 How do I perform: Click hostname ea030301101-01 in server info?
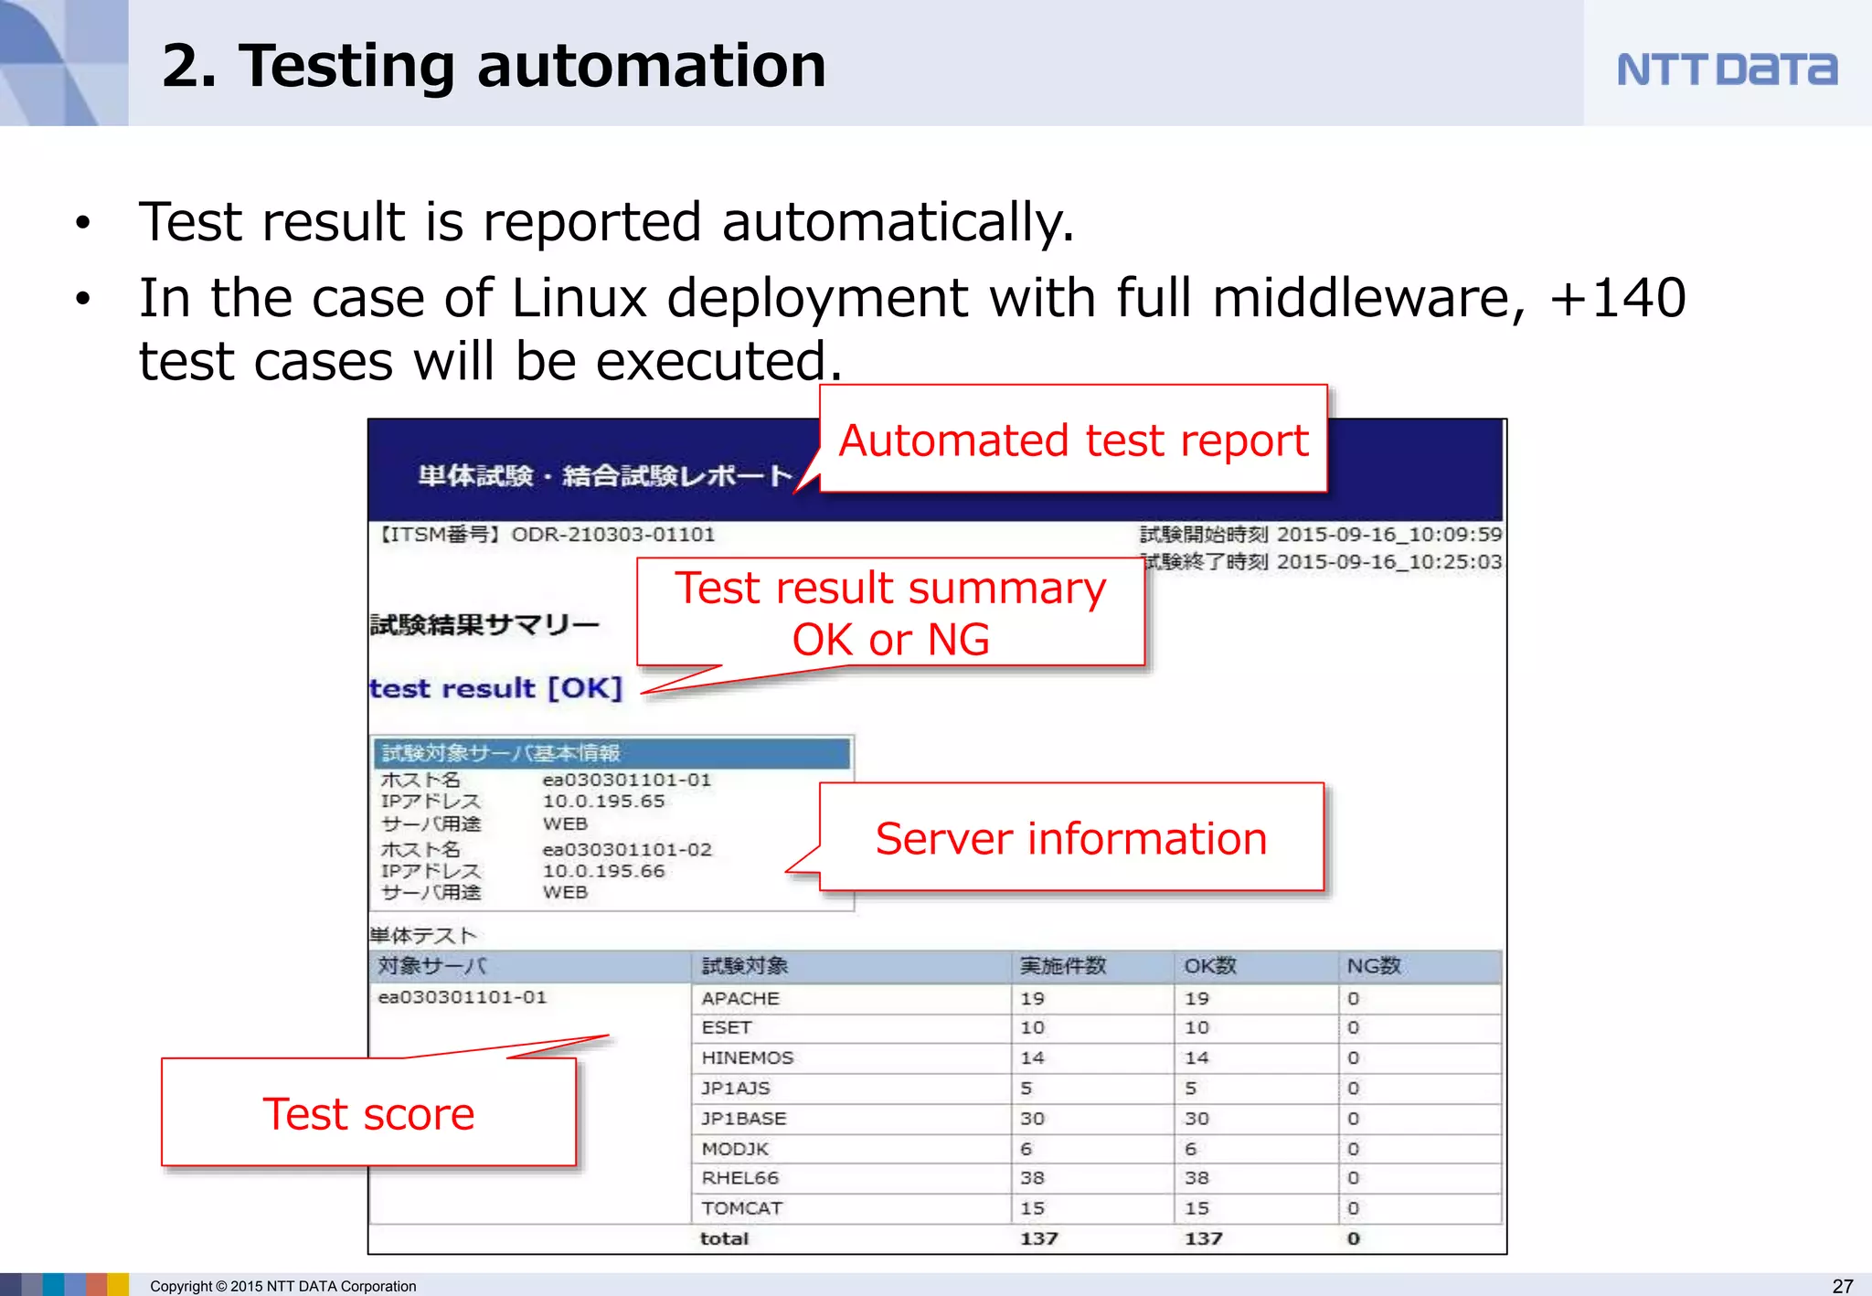pyautogui.click(x=626, y=781)
